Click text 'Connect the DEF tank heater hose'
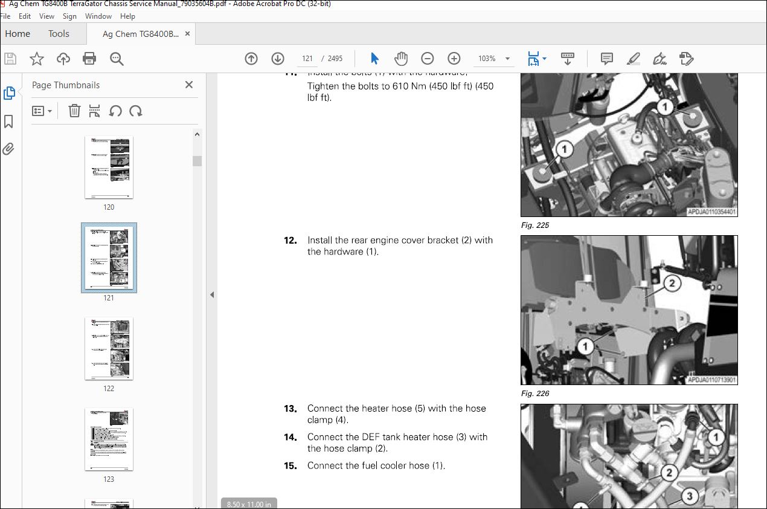This screenshot has height=509, width=767. click(x=380, y=437)
